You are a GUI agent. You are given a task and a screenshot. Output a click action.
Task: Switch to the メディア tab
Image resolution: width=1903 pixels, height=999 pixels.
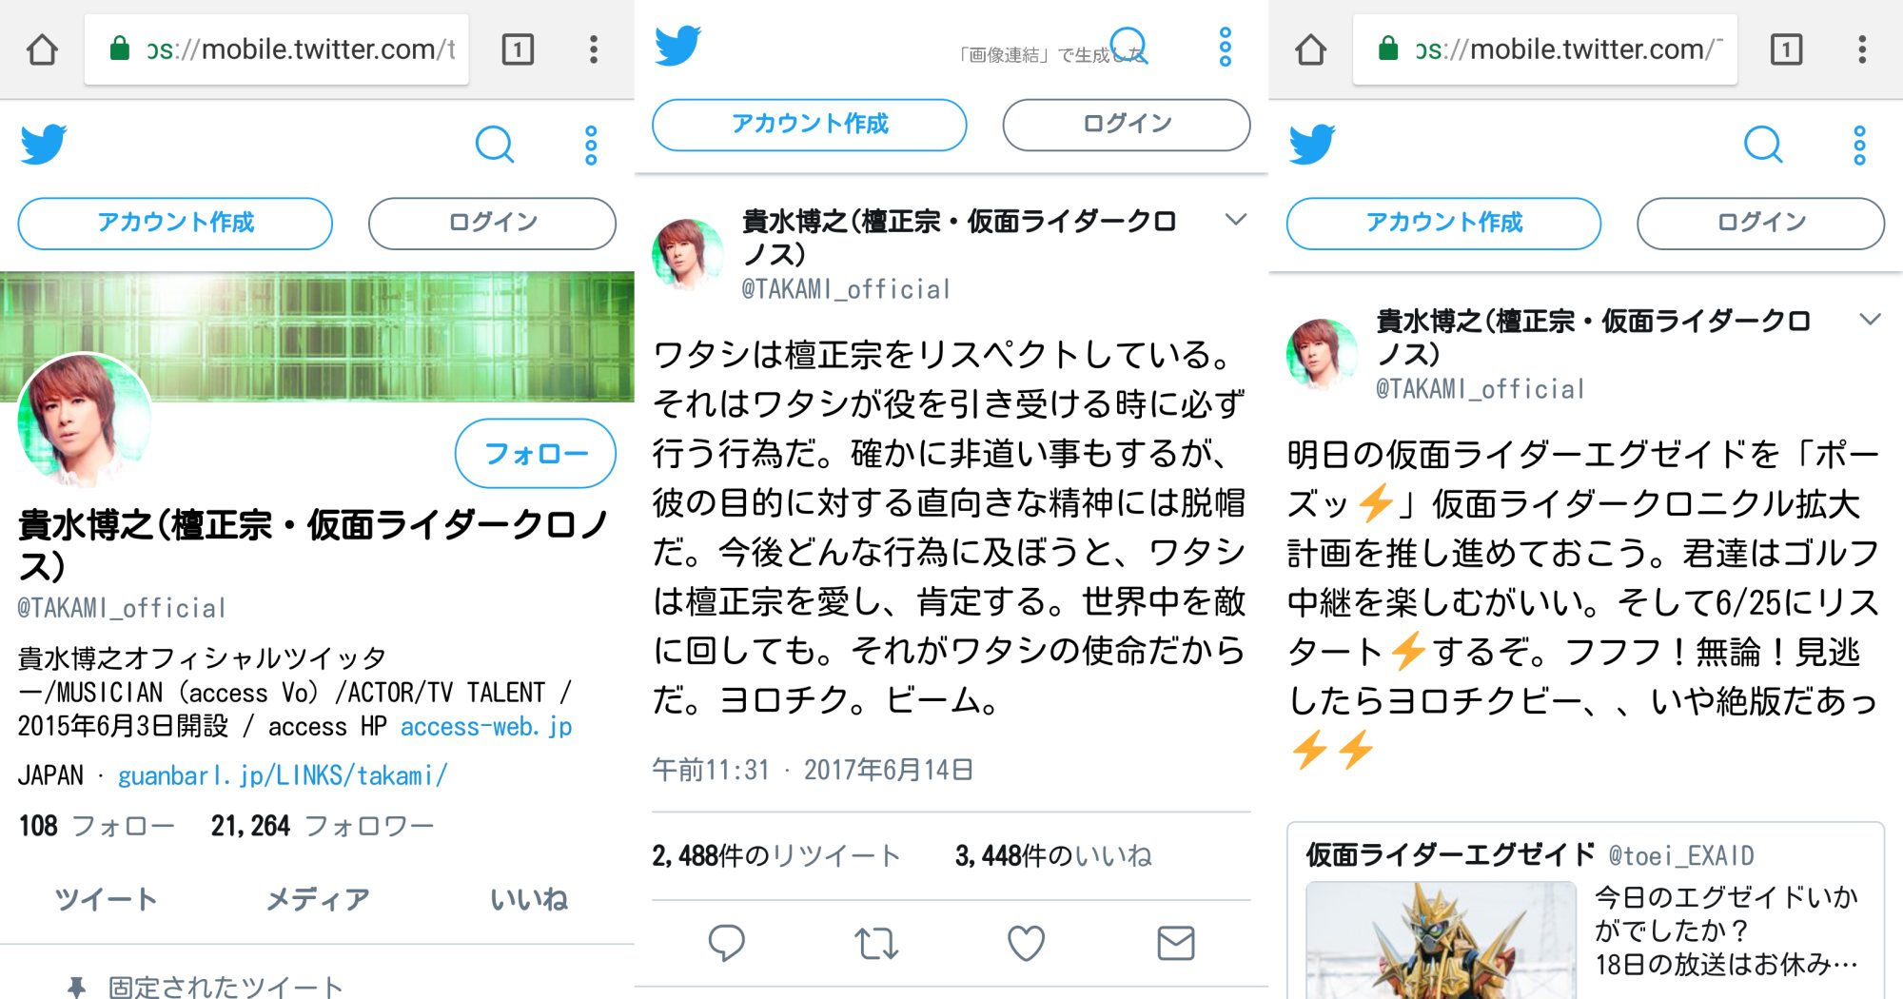tap(317, 899)
